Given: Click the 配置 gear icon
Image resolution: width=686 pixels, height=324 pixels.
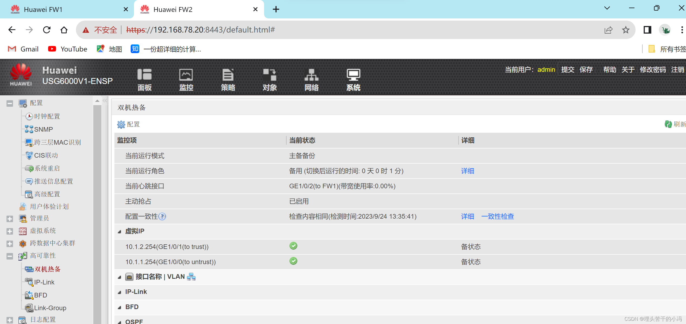Looking at the screenshot, I should pyautogui.click(x=121, y=124).
